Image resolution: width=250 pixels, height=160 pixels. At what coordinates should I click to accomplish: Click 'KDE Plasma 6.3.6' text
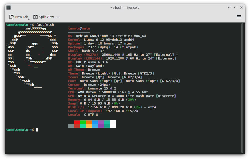(92, 62)
